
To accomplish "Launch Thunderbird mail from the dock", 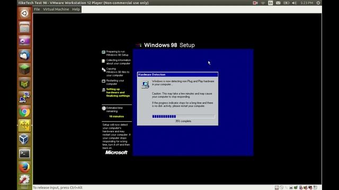I will 24,55.
